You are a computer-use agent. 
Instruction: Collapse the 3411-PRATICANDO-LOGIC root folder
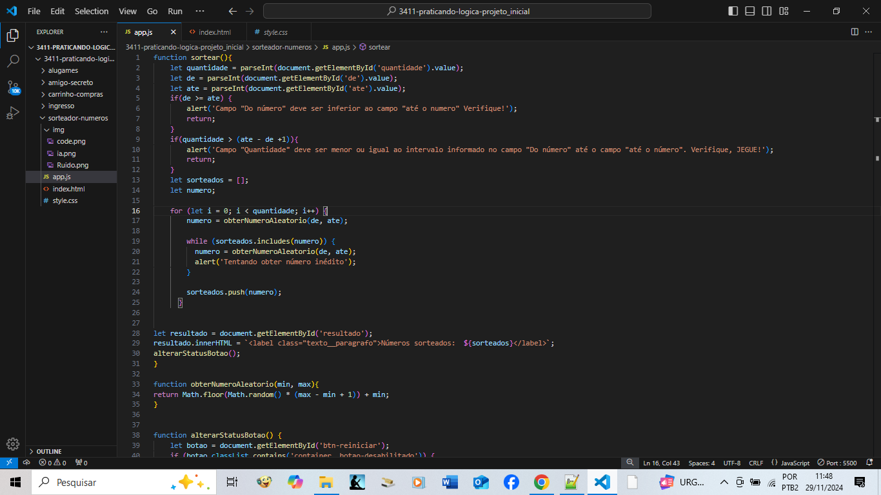coord(72,47)
